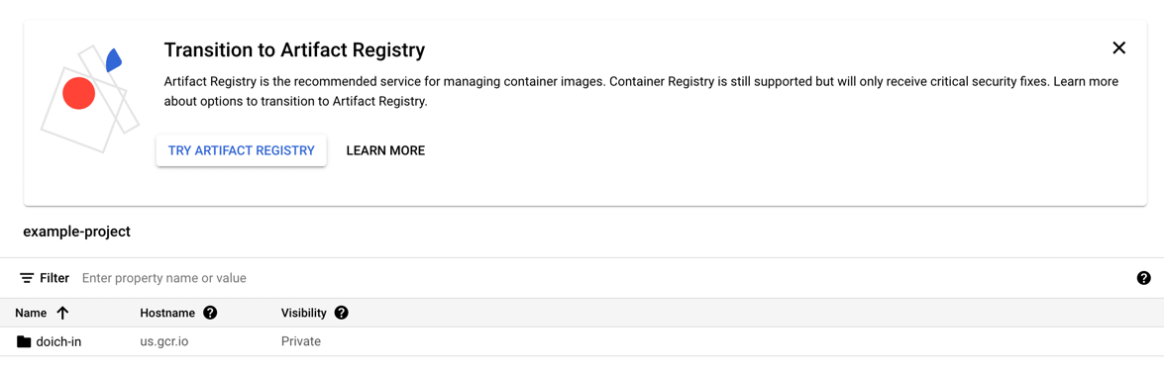Screen dimensions: 1164x373
Task: Show the Hostname help tooltip icon
Action: pos(210,313)
